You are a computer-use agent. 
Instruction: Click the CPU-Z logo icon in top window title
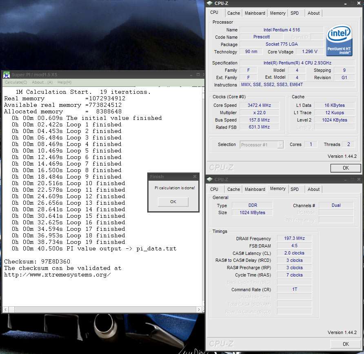(210, 3)
